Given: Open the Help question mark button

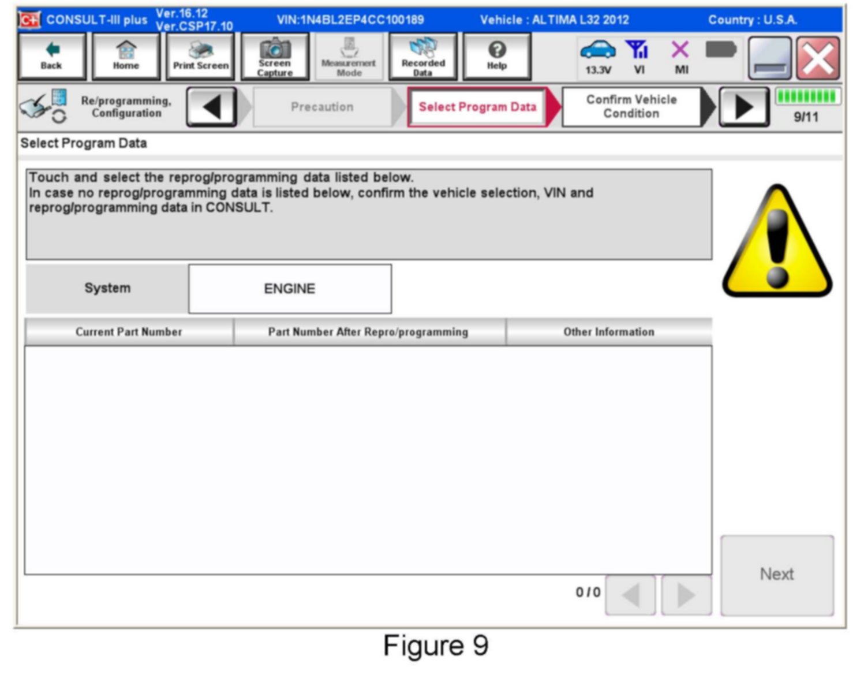Looking at the screenshot, I should pos(497,57).
